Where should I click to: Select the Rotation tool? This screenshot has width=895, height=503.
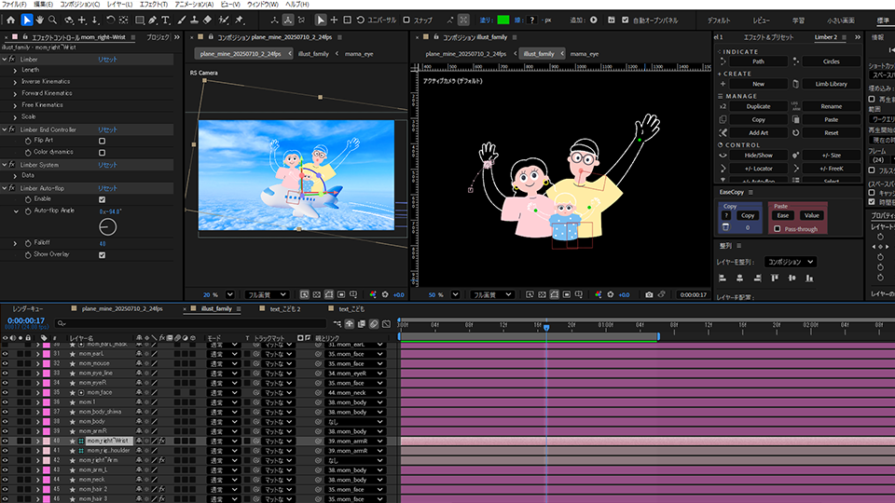pos(110,20)
